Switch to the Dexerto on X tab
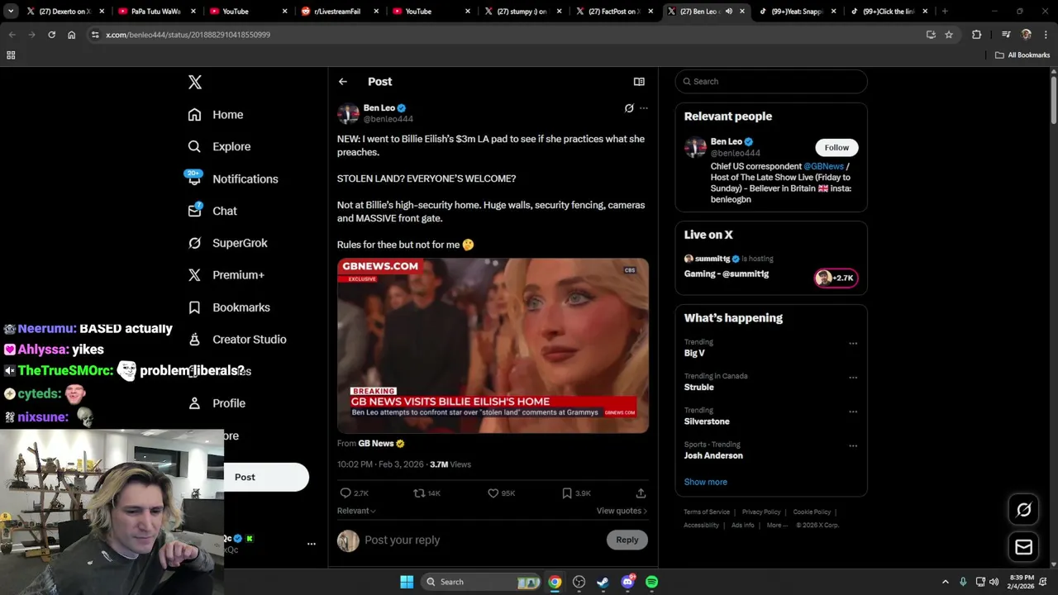 (x=65, y=12)
